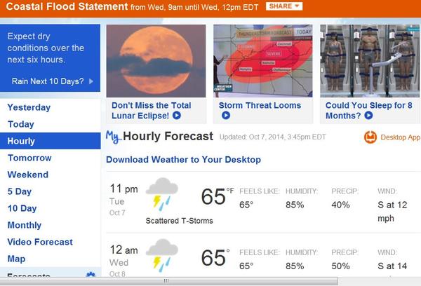Open the thunderstorm forecast map thumbnail
421x286 pixels.
coord(262,62)
